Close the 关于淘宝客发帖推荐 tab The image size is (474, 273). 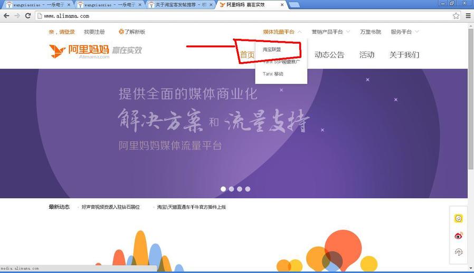[x=211, y=5]
